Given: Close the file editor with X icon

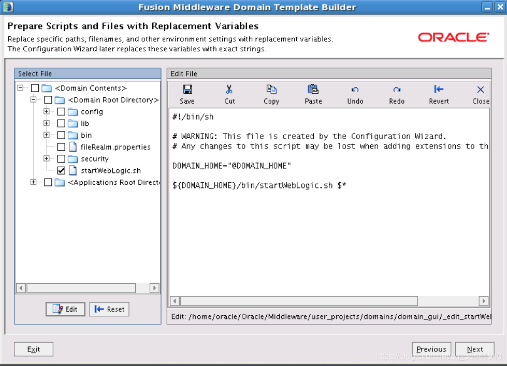Looking at the screenshot, I should coord(481,90).
